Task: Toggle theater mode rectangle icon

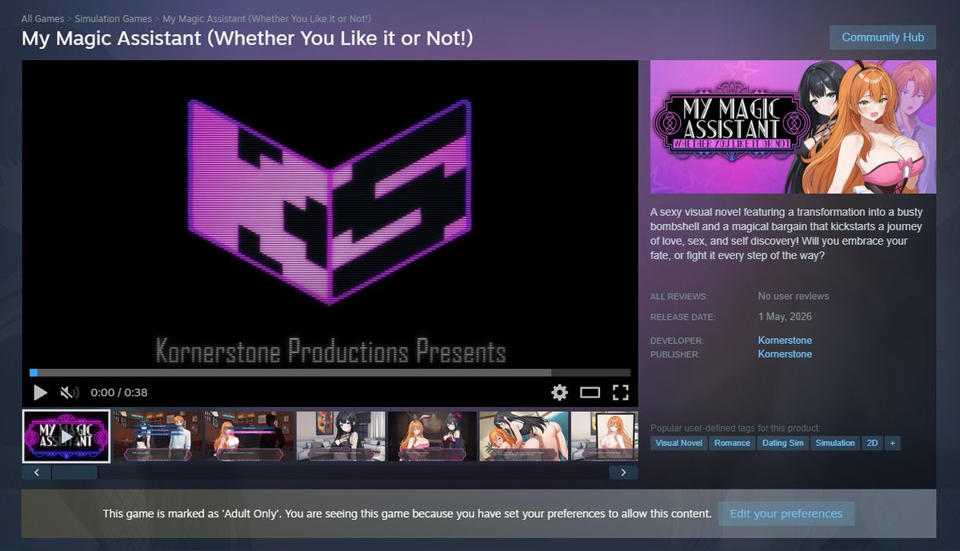Action: pyautogui.click(x=590, y=393)
